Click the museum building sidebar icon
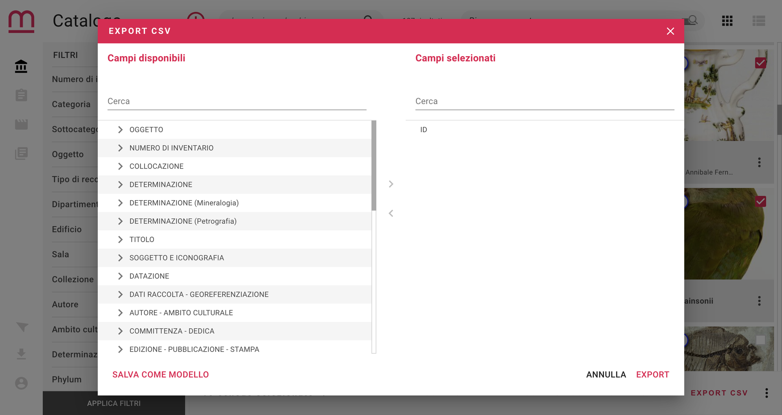This screenshot has width=782, height=415. pos(21,66)
